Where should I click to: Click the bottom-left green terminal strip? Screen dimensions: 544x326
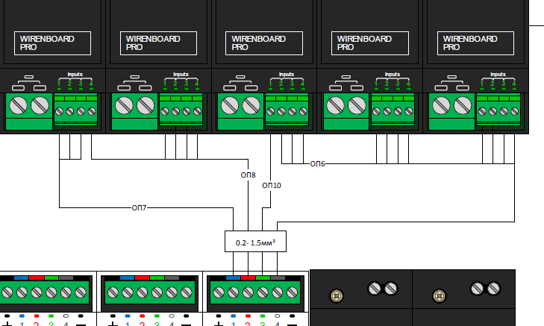point(44,291)
